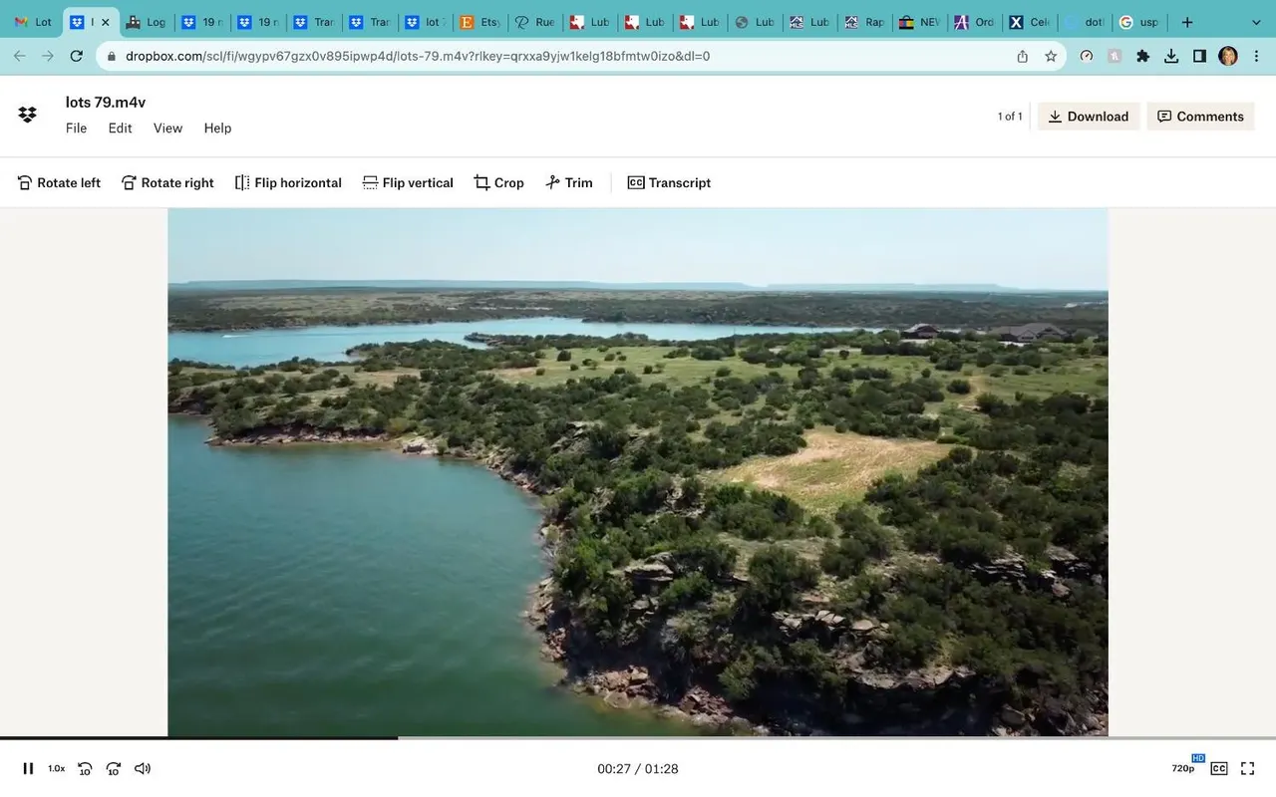Switch to the Gmail Lot tab

(34, 22)
